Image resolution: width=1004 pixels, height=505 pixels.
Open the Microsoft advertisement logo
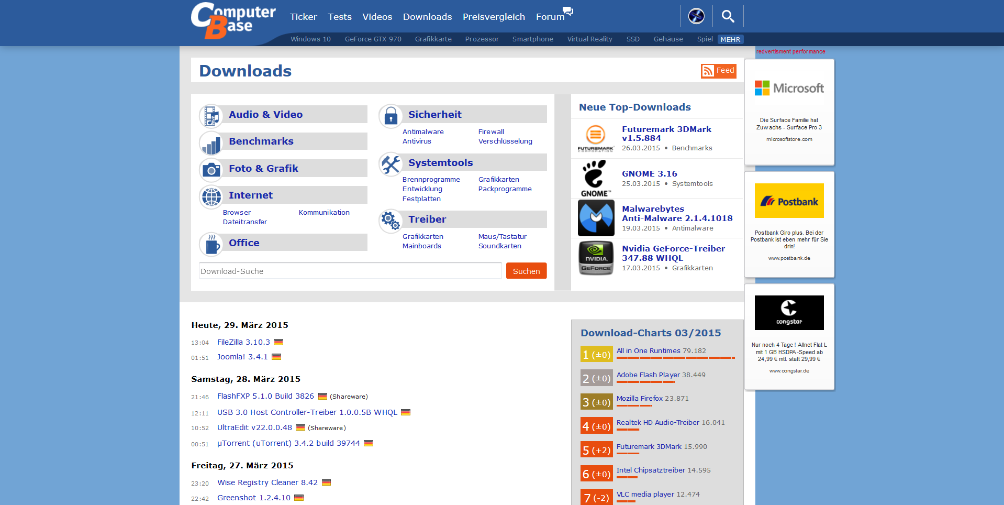point(789,88)
